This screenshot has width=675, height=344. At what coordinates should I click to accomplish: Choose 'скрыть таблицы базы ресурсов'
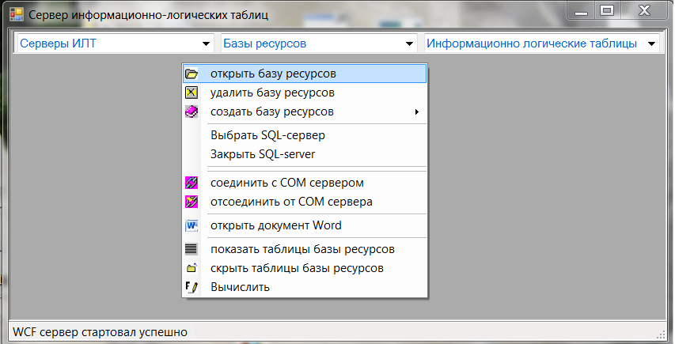[305, 268]
